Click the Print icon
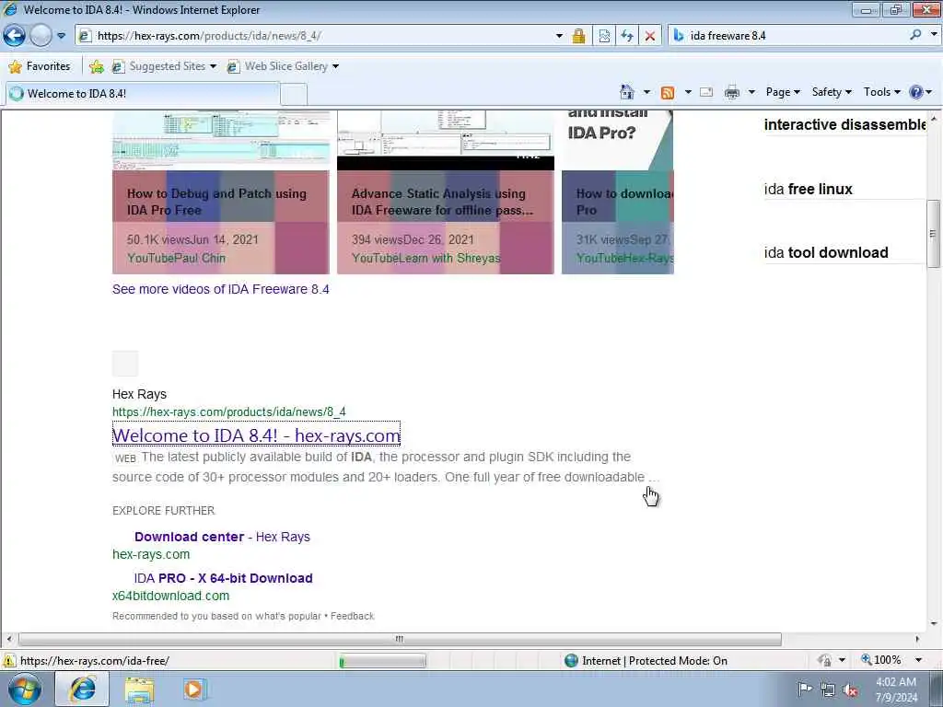 click(x=732, y=92)
